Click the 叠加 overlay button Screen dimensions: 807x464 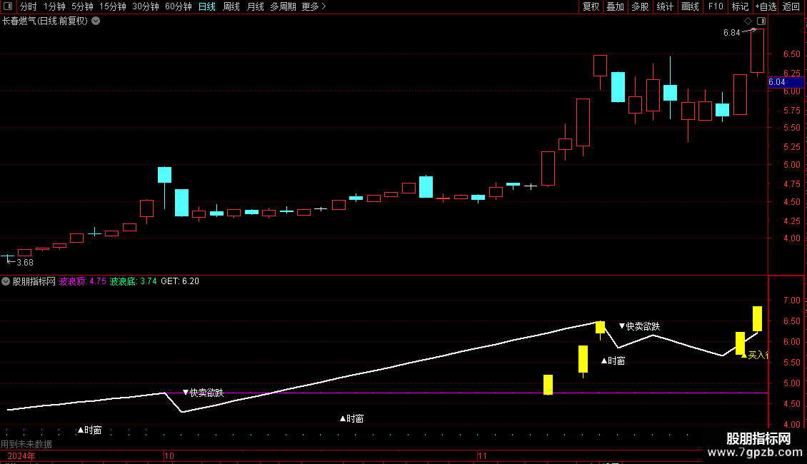[615, 6]
